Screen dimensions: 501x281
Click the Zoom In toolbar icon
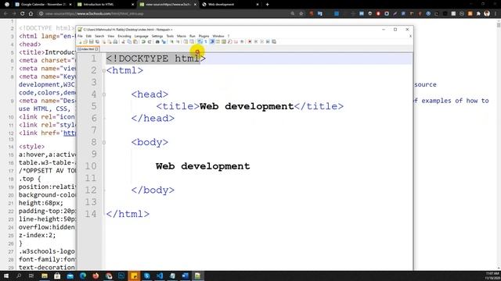172,41
